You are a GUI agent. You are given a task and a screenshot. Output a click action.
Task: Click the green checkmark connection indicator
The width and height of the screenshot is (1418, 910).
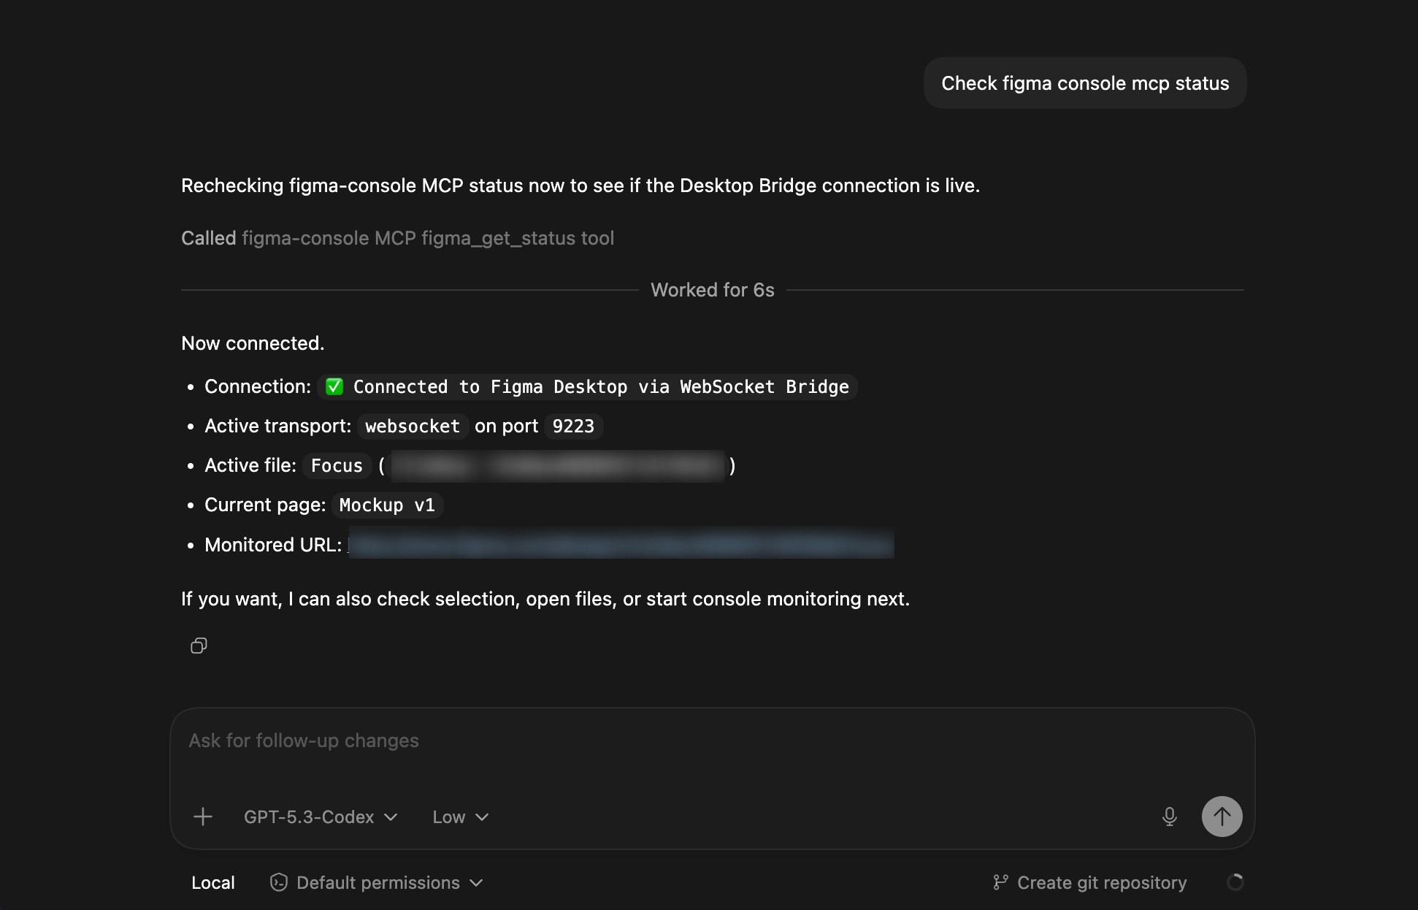334,386
